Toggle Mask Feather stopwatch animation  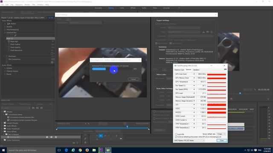(x=9, y=44)
